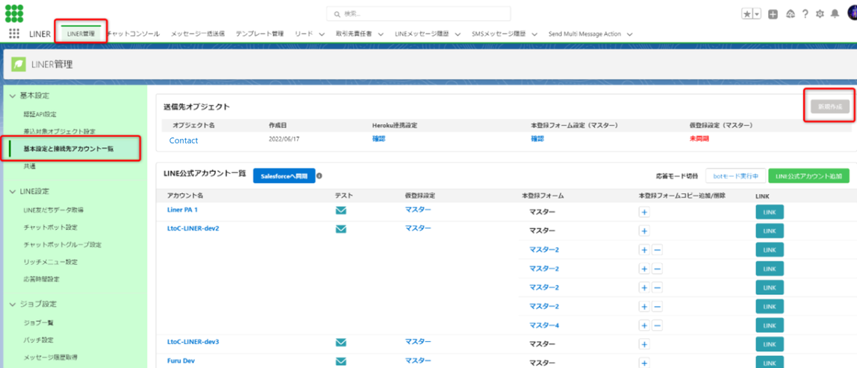Click LINK button for Furu Dev

(770, 362)
